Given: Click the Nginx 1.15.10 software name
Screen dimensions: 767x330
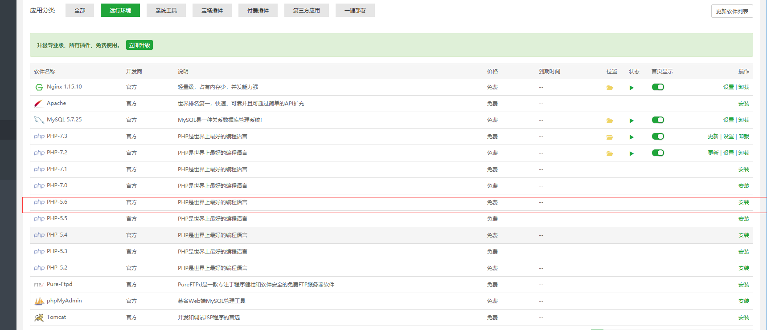Looking at the screenshot, I should pos(64,87).
